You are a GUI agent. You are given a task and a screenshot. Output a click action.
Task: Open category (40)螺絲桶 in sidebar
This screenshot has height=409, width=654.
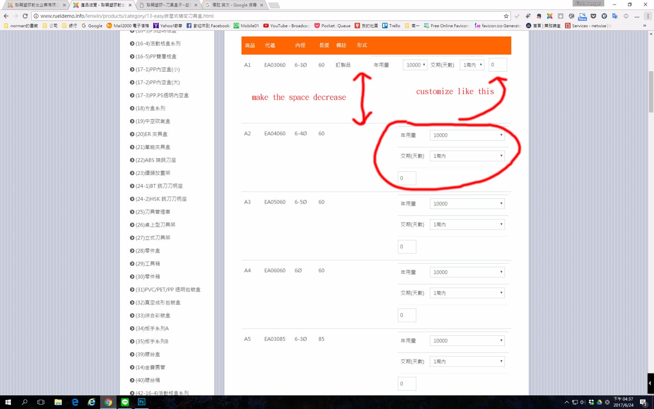click(148, 380)
